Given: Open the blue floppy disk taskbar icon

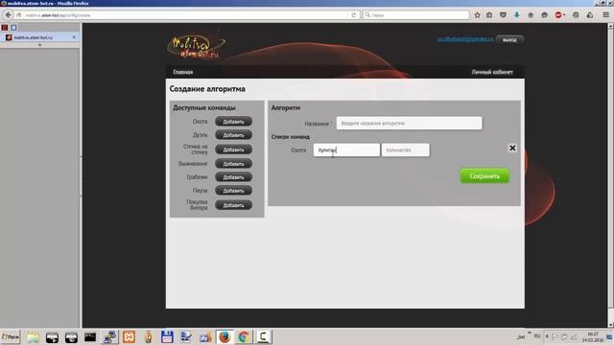Looking at the screenshot, I should click(x=167, y=336).
